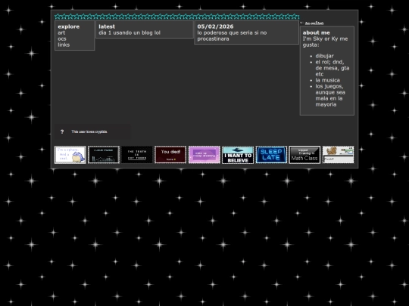409x306 pixels.
Task: Click the "los juegos" list item
Action: [330, 95]
